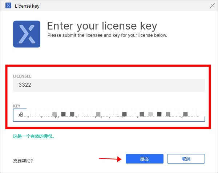
Task: Click the blurred portion of the license key
Action: 112,115
